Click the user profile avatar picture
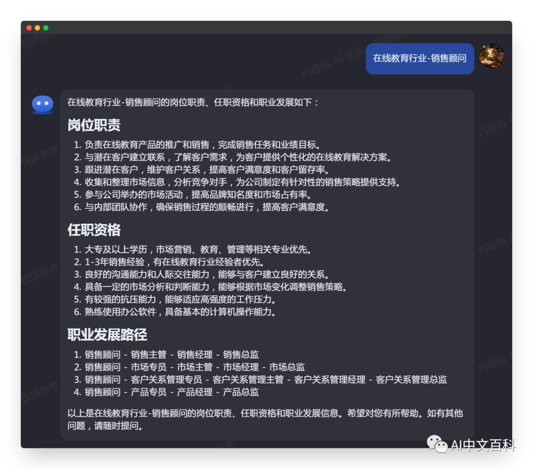This screenshot has width=533, height=469. (x=492, y=56)
